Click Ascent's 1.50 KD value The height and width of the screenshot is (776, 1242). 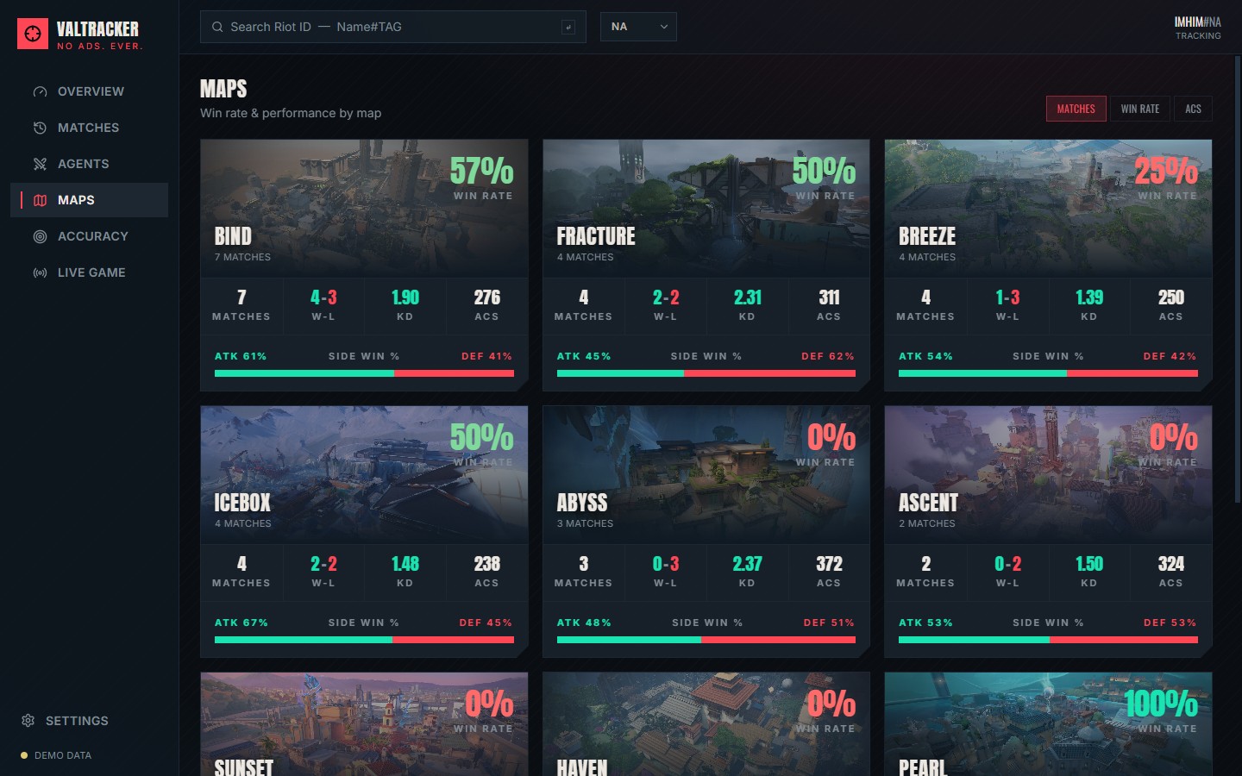click(x=1089, y=564)
